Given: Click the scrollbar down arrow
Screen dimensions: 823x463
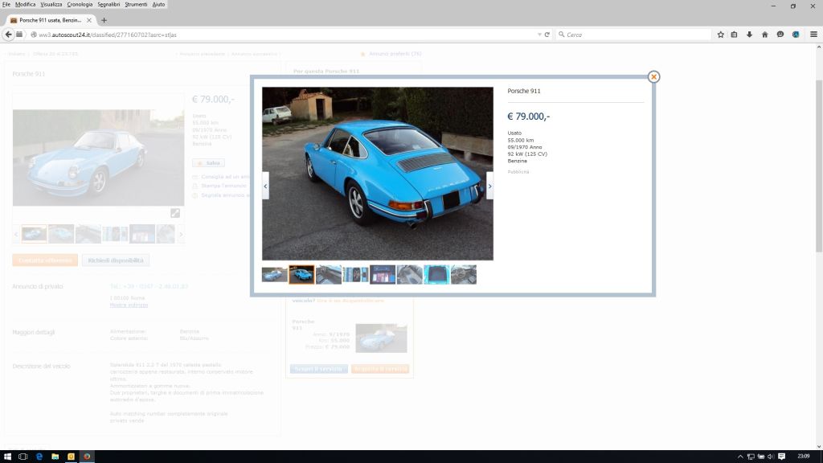Looking at the screenshot, I should (819, 446).
